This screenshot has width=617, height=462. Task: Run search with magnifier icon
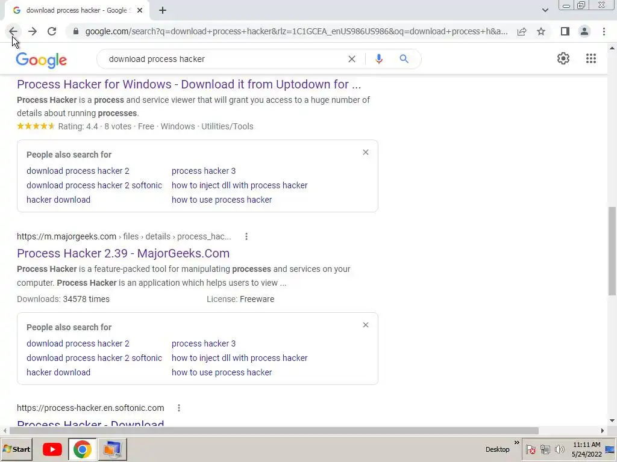(404, 59)
